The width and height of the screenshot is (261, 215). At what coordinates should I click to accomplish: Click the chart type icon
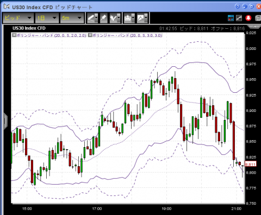click(x=141, y=18)
